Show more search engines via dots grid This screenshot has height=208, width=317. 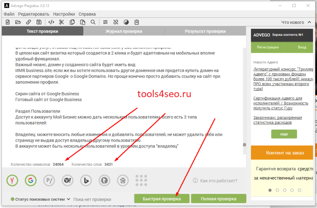pos(141,181)
